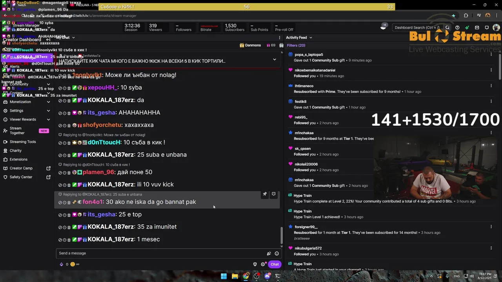Open the chat settings gear icon
The width and height of the screenshot is (502, 282).
[263, 264]
